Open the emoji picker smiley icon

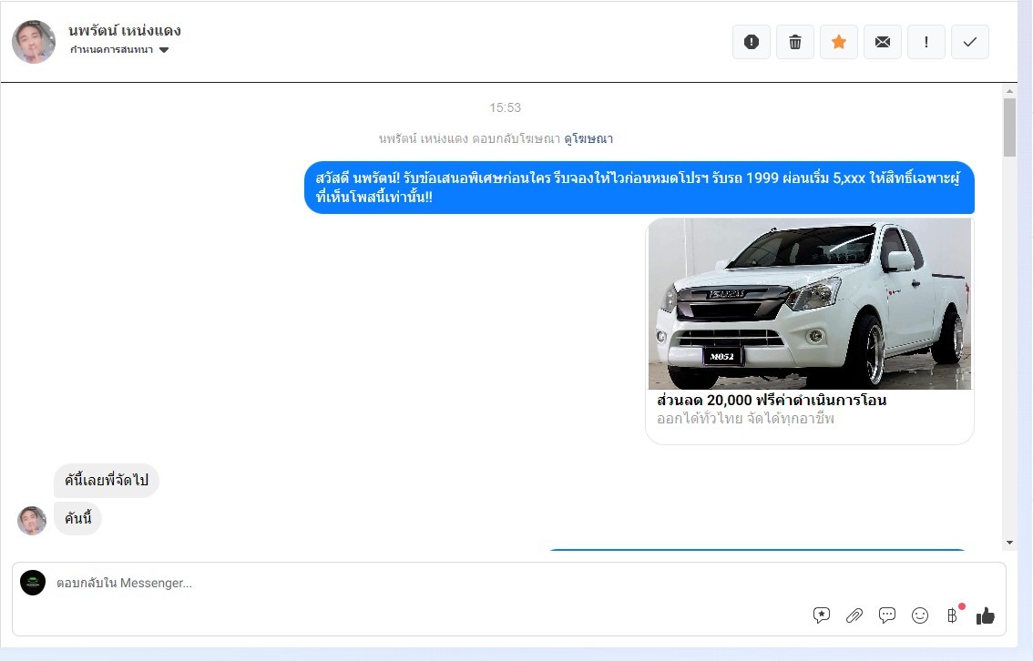point(920,615)
